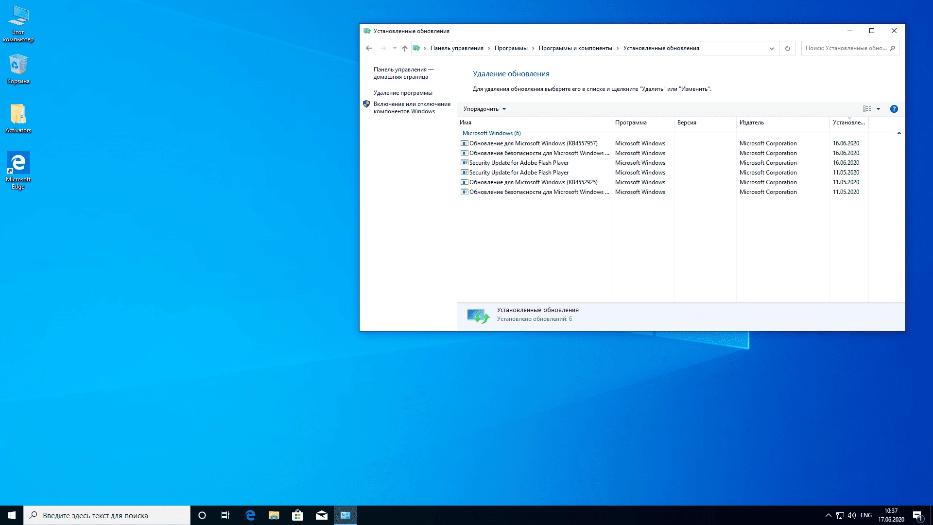The image size is (933, 525).
Task: Open Панель управления — домашняя страница link
Action: (403, 73)
